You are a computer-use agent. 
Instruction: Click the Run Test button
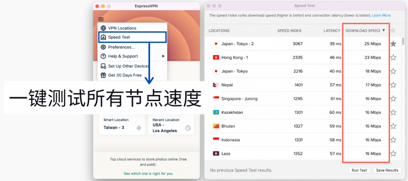359,170
